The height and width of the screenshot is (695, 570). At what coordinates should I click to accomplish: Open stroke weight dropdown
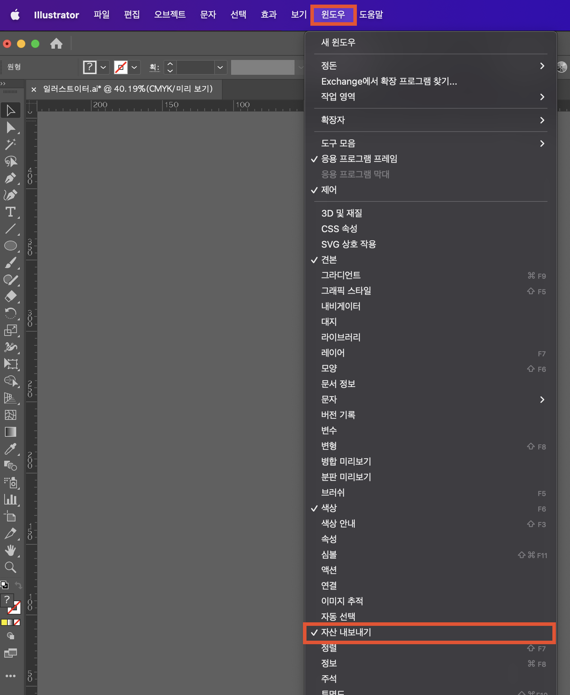point(220,67)
